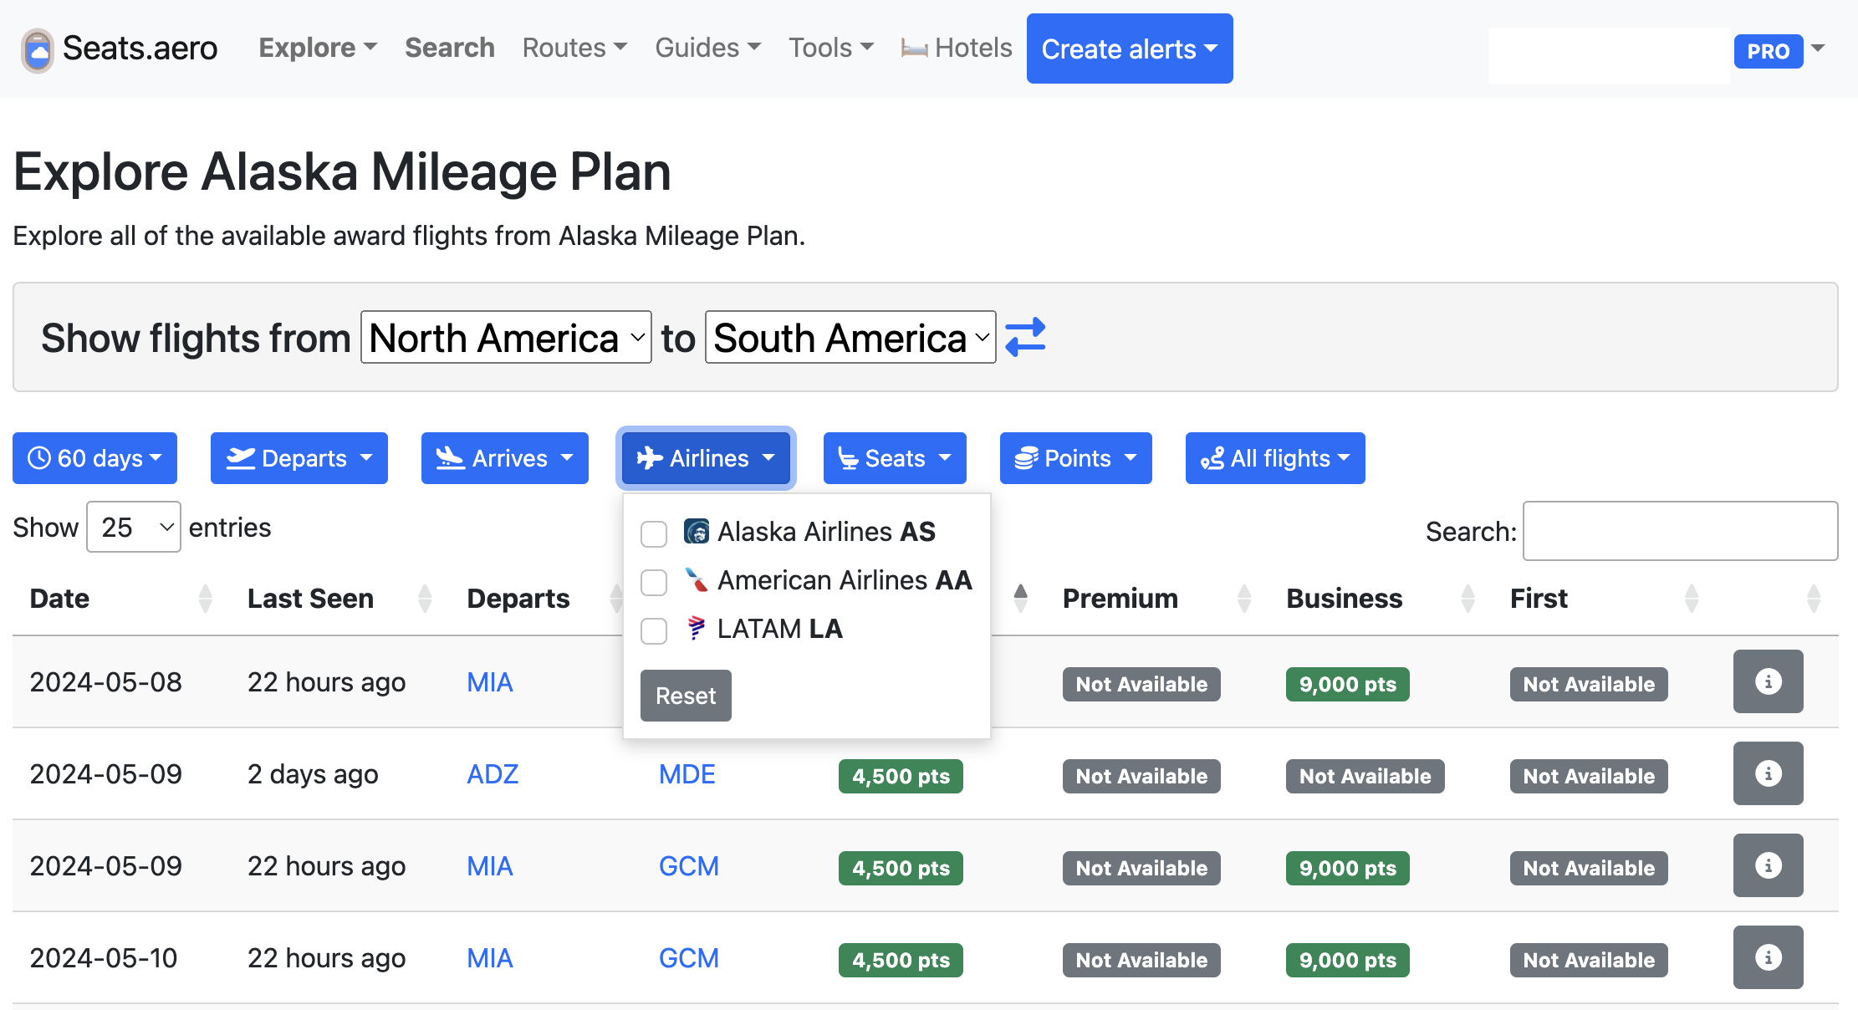
Task: Click First Not Available in 2024-05-08 row
Action: (x=1589, y=684)
